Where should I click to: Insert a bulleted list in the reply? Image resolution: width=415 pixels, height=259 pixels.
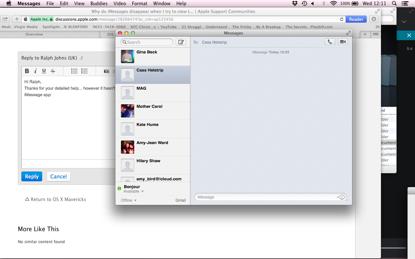(74, 71)
